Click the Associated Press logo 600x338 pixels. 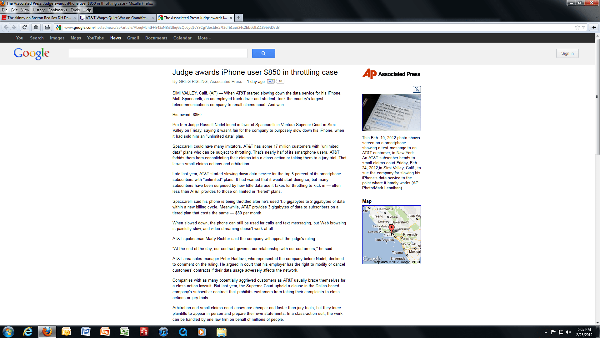pos(391,74)
